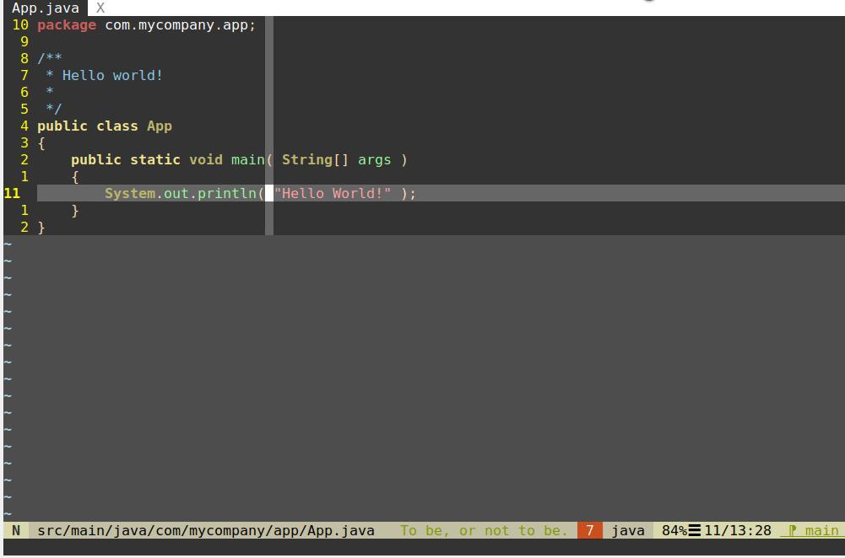Click the 'To be, or not to be.' message

point(482,530)
